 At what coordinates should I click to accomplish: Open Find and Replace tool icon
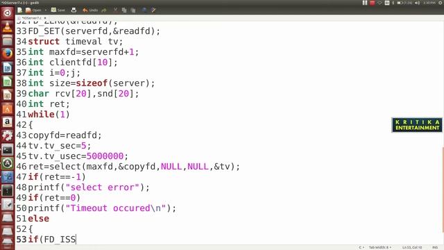153,10
